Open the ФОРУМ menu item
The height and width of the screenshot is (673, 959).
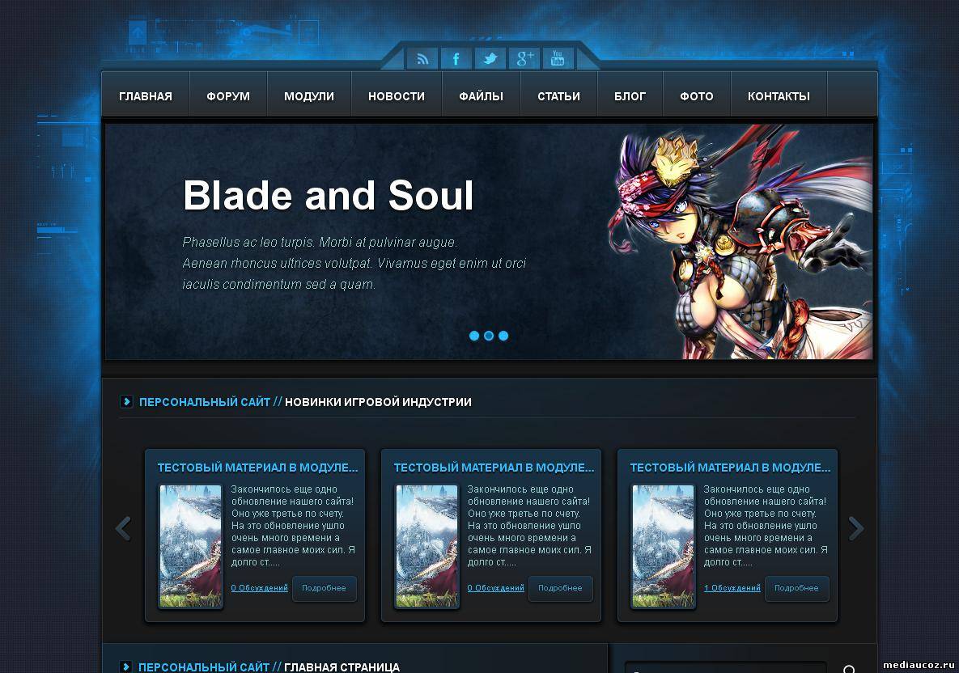coord(228,96)
